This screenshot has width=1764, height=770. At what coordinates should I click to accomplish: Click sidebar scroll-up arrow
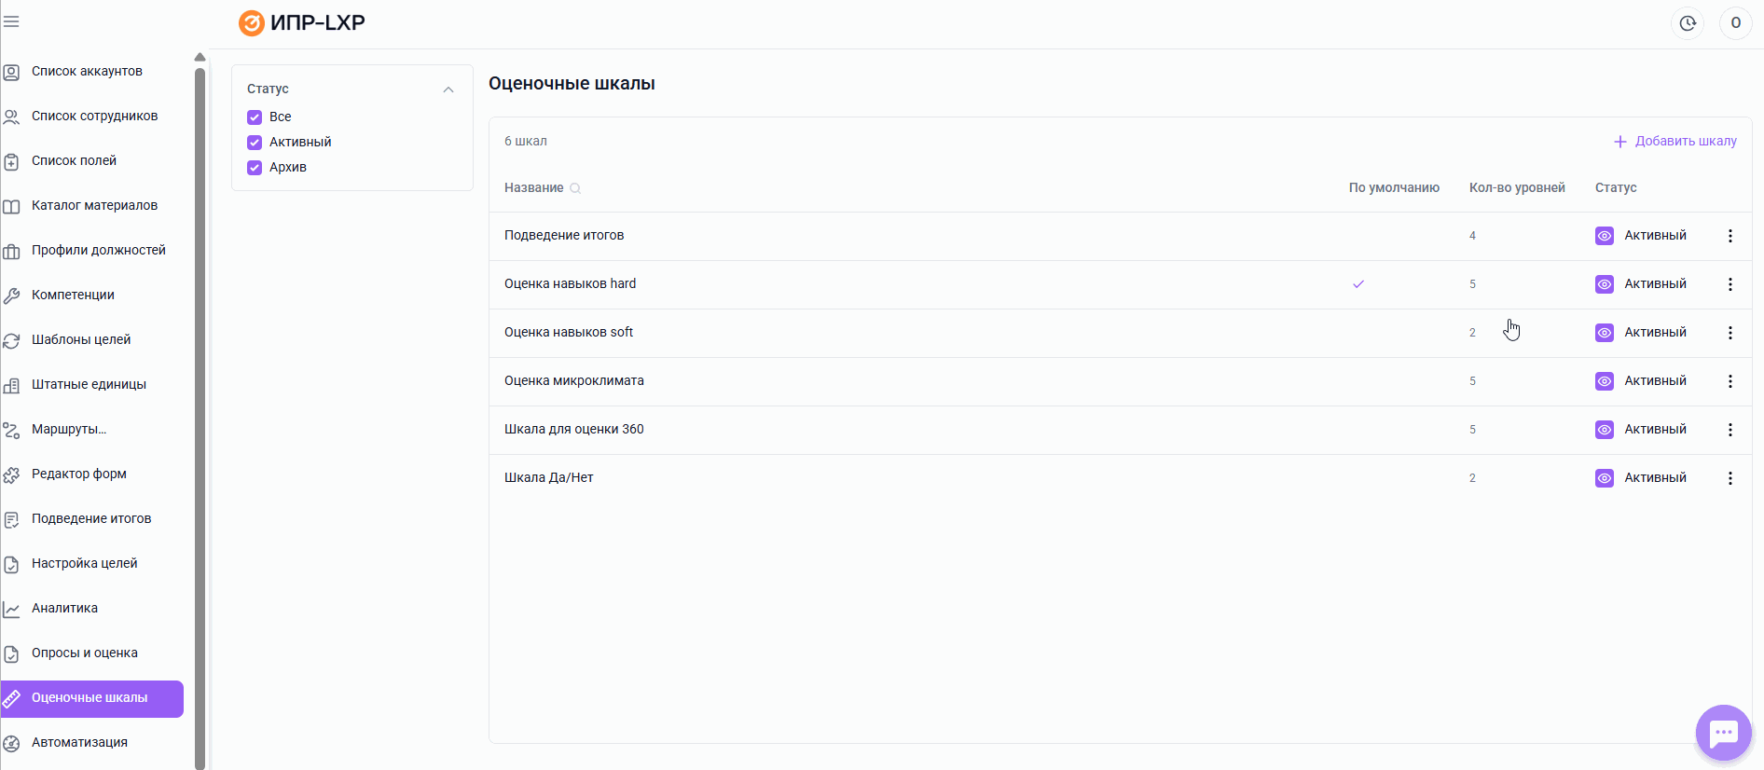click(200, 57)
